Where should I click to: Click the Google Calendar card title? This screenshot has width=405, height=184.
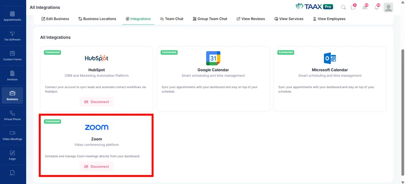213,70
